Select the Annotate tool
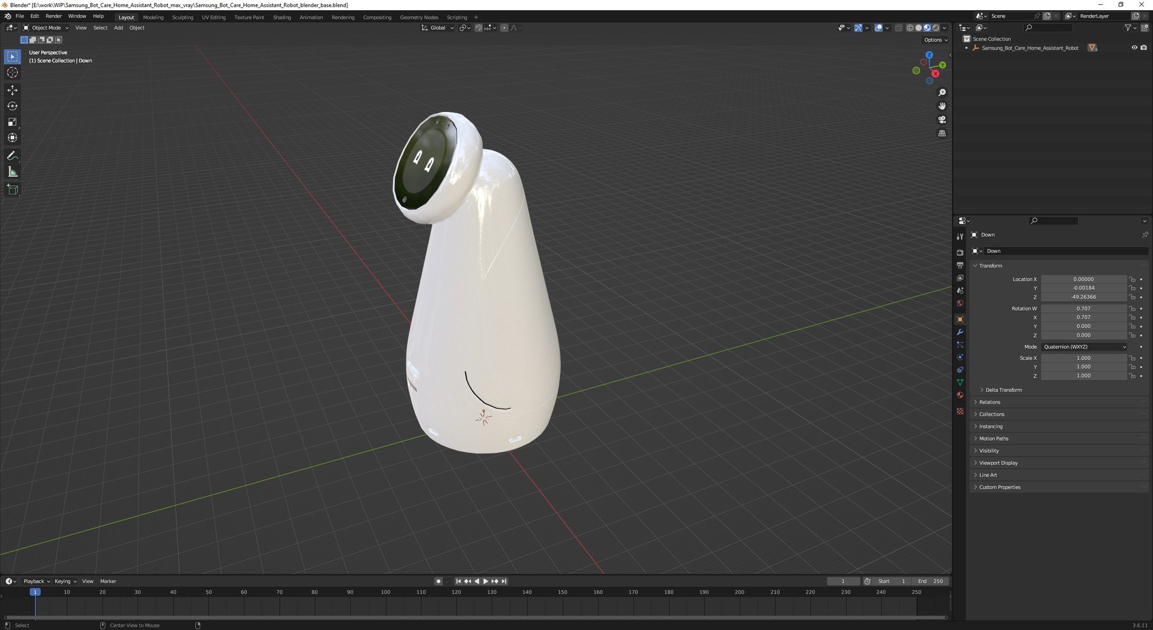The image size is (1153, 630). coord(13,156)
